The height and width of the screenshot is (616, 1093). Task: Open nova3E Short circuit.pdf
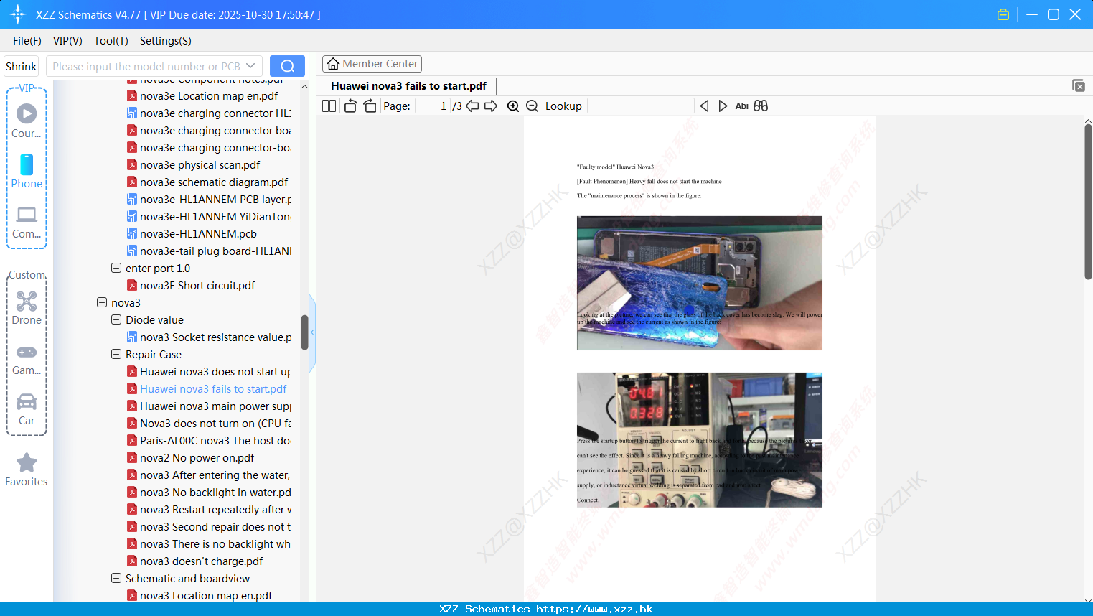click(x=197, y=285)
